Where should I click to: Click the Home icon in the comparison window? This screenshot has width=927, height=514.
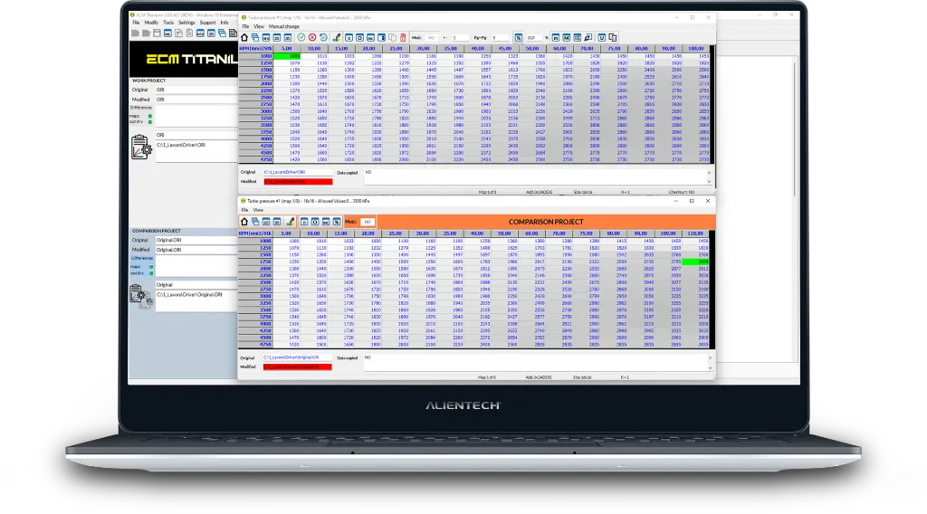coord(244,222)
